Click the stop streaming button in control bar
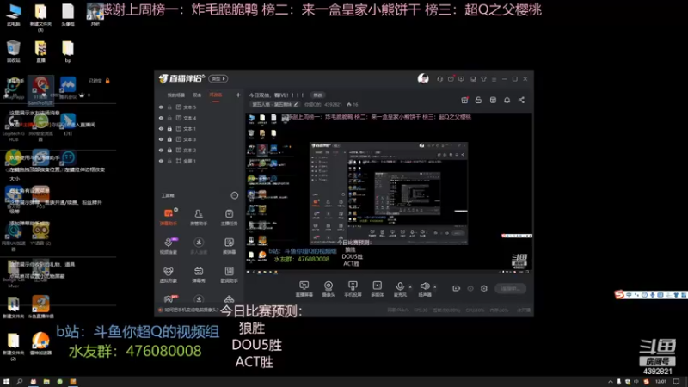Image resolution: width=688 pixels, height=387 pixels. [x=511, y=288]
